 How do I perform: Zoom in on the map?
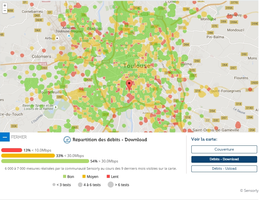click(5, 5)
